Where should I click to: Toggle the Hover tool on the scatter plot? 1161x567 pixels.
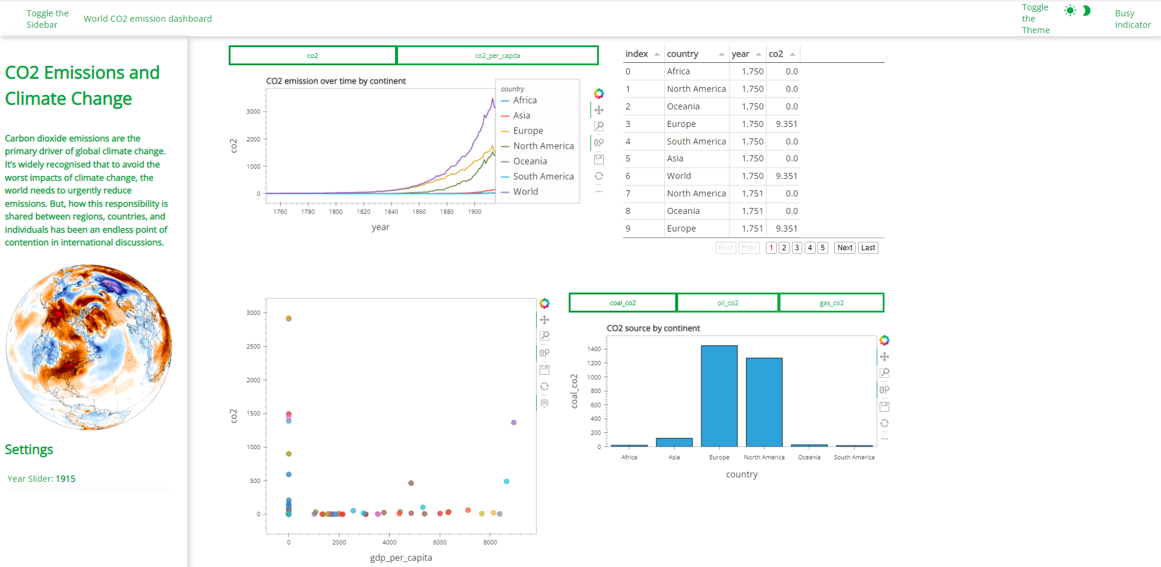click(545, 403)
